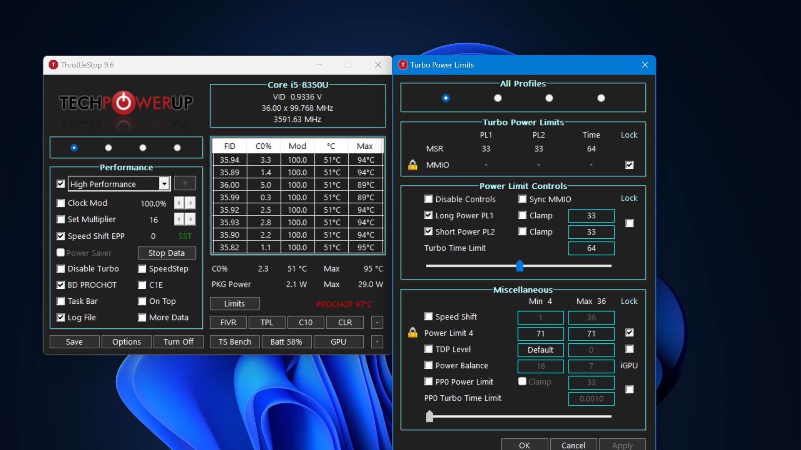Click the TDP Level Default field
Viewport: 801px width, 450px height.
[x=541, y=350]
